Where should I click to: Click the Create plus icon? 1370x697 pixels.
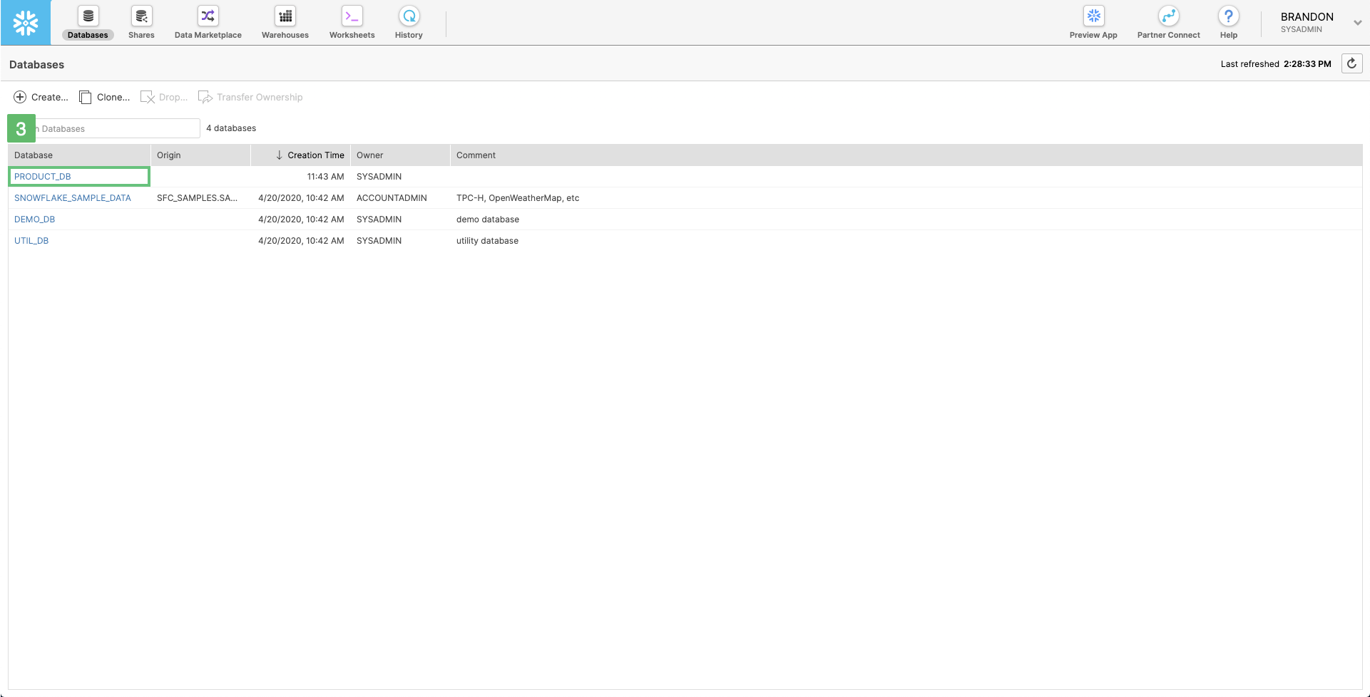(20, 97)
